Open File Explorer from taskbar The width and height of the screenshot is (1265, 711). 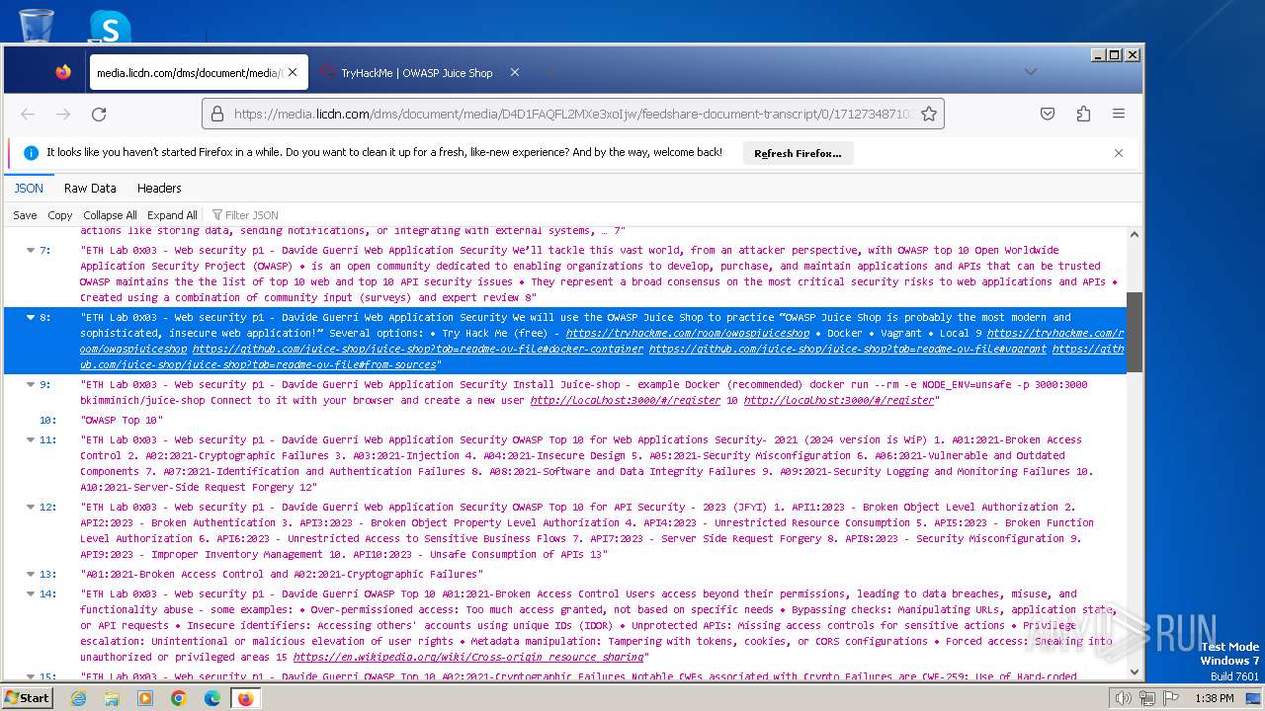click(112, 698)
